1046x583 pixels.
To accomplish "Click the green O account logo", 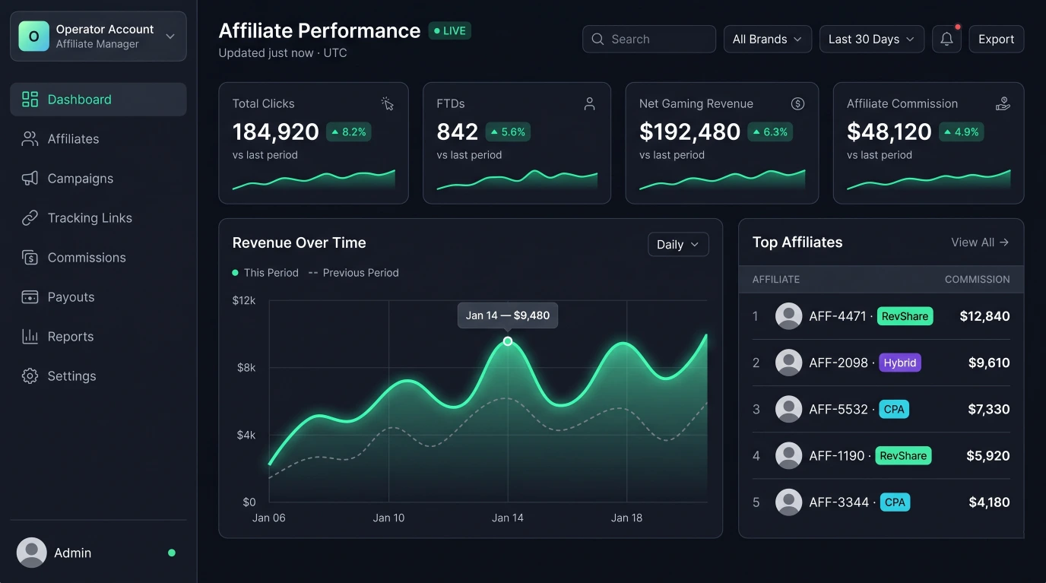I will coord(33,36).
